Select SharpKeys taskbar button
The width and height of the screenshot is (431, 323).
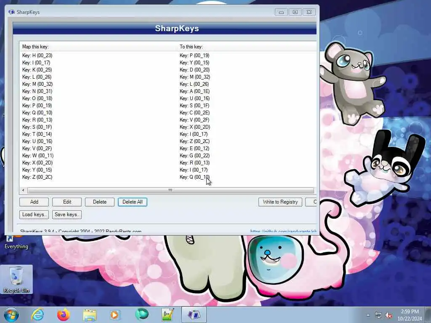coord(194,315)
